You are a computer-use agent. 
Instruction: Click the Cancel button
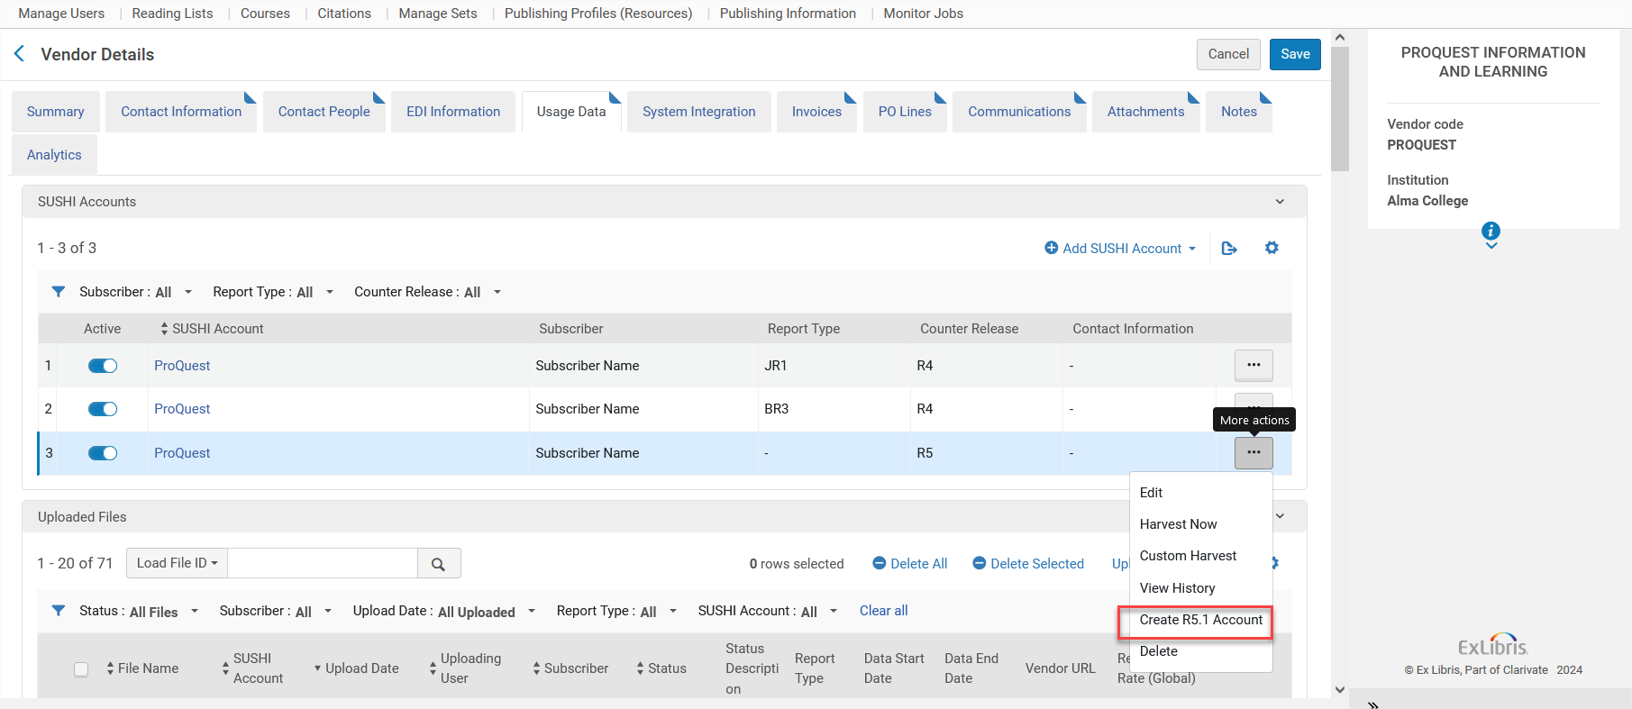(x=1228, y=54)
